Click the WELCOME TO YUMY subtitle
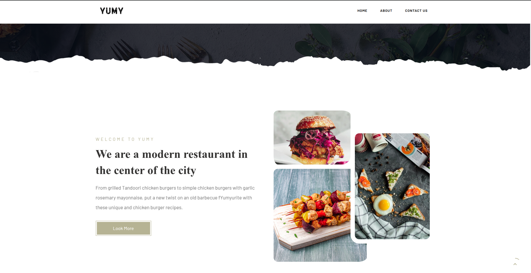The height and width of the screenshot is (273, 531). coord(125,139)
